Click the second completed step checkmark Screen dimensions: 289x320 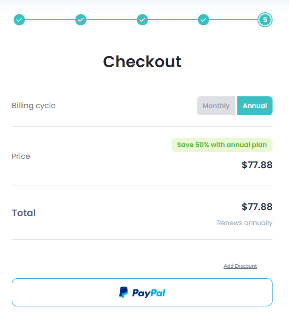[81, 20]
